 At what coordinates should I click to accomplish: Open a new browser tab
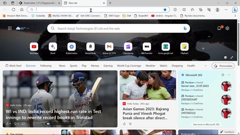[x=110, y=3]
